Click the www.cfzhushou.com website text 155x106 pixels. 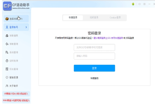(21, 8)
